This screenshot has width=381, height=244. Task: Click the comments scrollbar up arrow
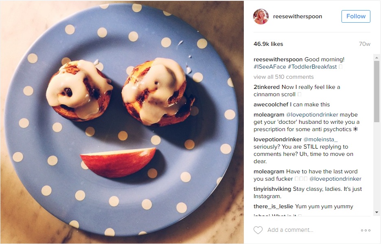377,58
